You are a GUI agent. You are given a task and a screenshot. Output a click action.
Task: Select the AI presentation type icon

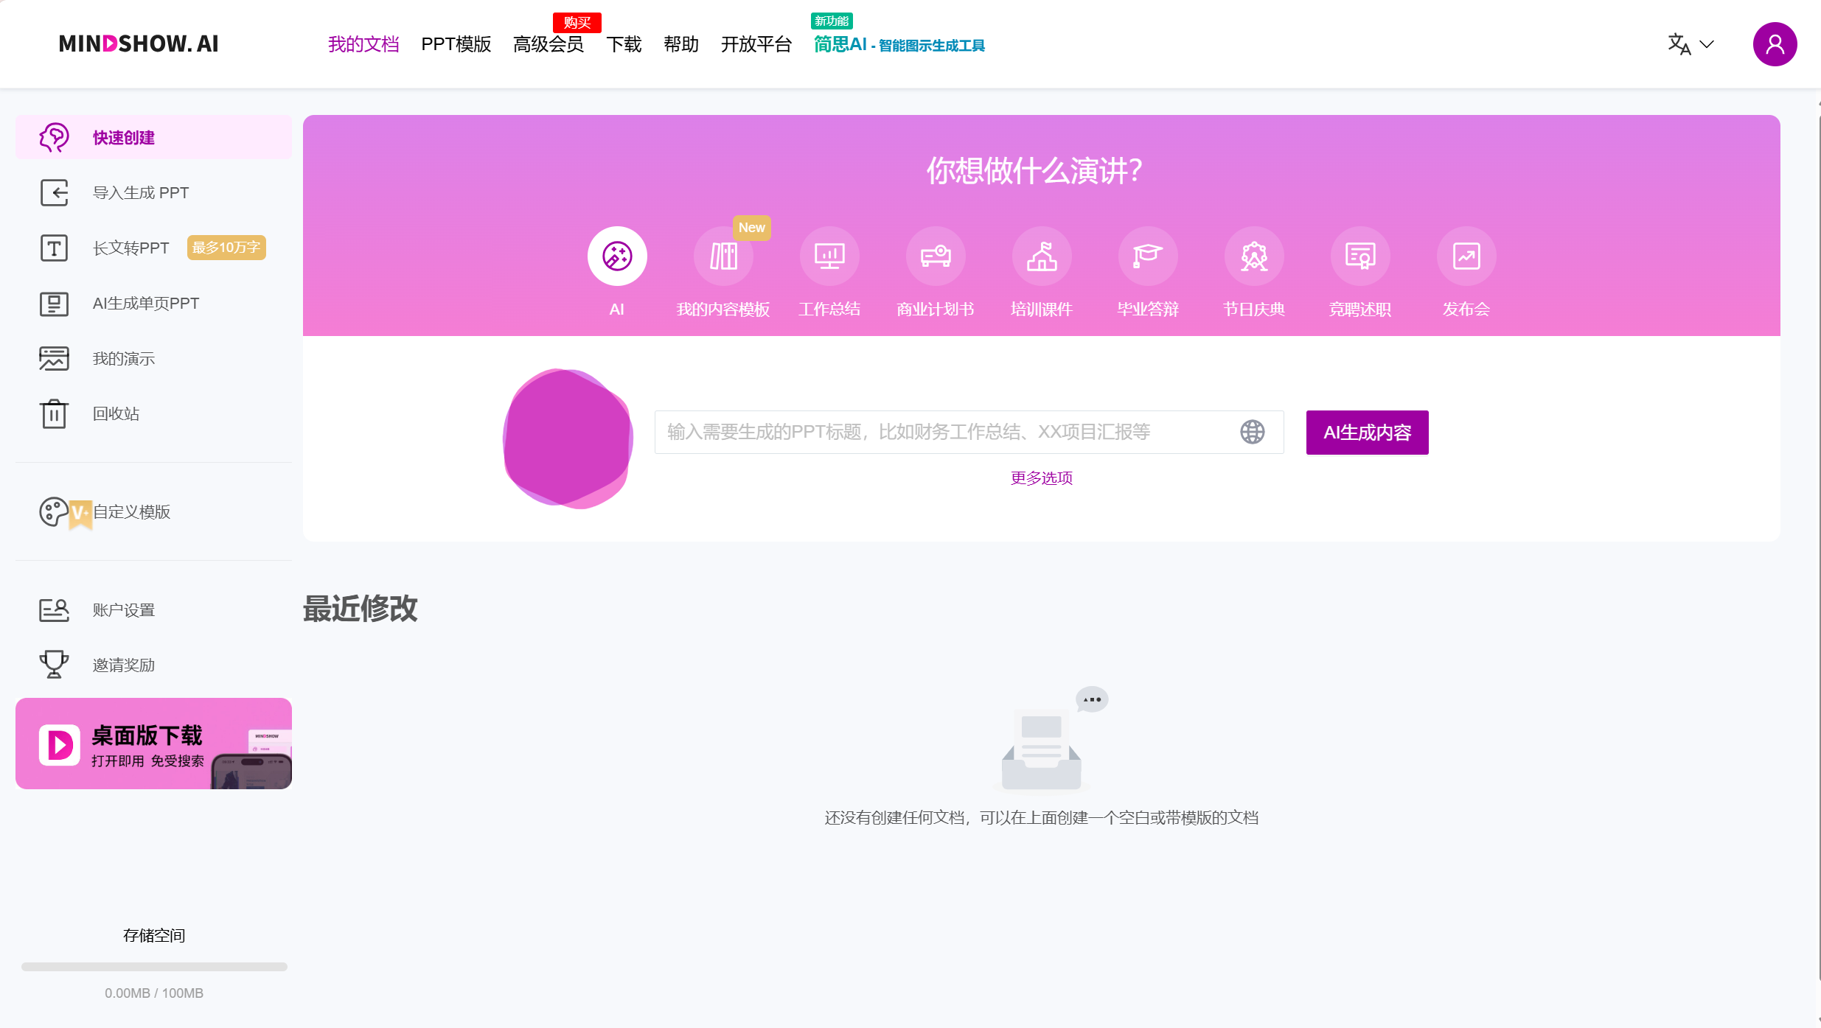pos(616,256)
